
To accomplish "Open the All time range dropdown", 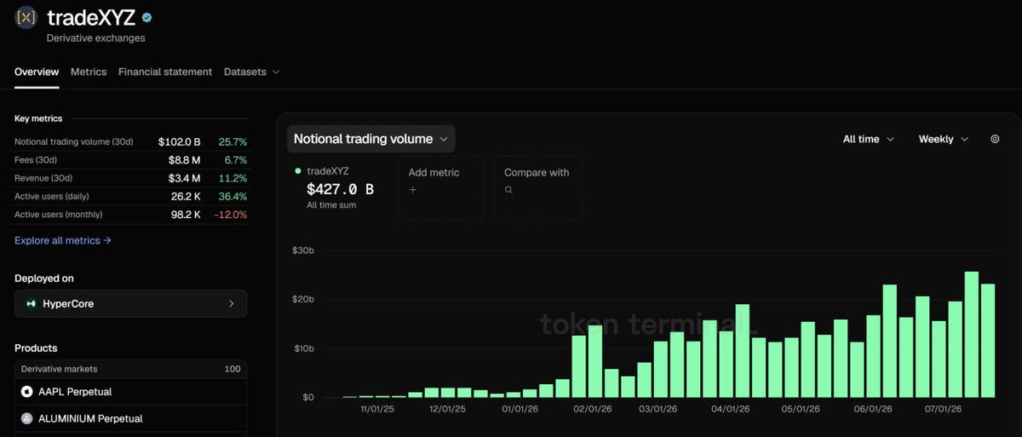I will (869, 139).
